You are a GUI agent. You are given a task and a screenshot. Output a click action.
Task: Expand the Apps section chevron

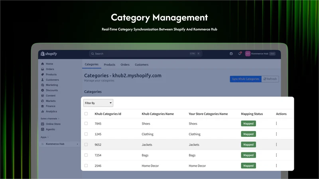(48, 137)
